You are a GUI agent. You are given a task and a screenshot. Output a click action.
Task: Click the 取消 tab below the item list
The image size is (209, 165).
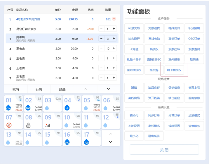(x=15, y=89)
